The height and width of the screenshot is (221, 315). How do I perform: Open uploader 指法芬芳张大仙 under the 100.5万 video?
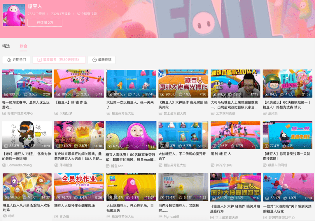click(x=123, y=113)
